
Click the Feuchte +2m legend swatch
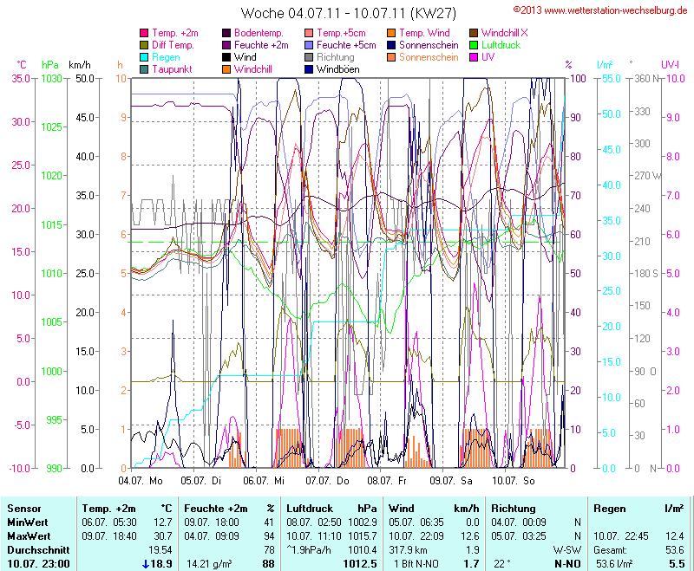226,45
